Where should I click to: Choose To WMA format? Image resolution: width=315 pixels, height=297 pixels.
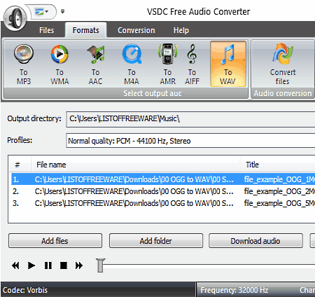pos(59,64)
